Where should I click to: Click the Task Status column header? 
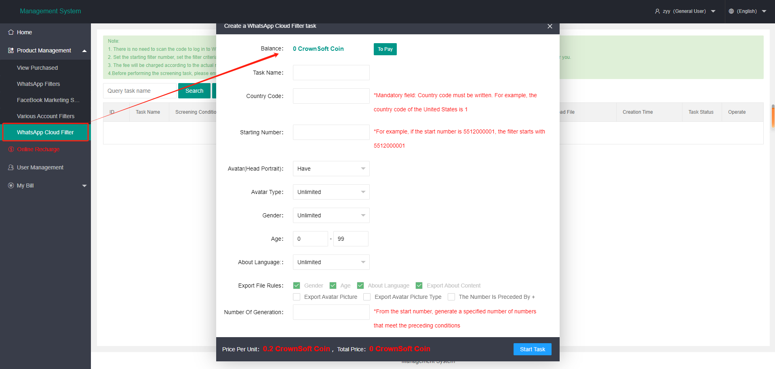point(701,112)
